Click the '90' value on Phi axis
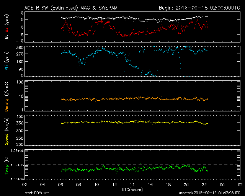 [21, 69]
